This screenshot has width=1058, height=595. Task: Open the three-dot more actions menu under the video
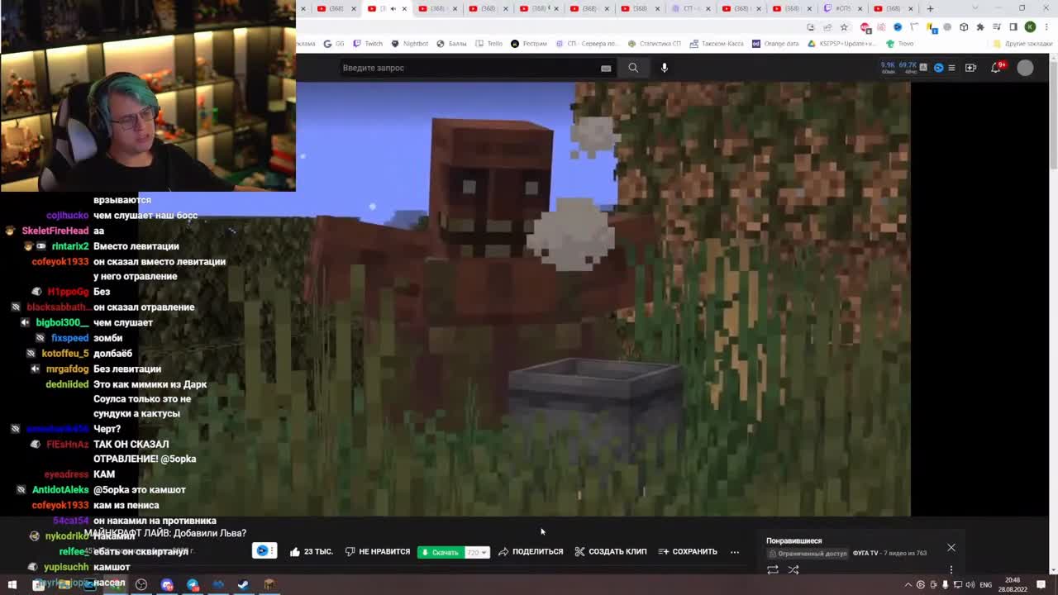pyautogui.click(x=734, y=551)
